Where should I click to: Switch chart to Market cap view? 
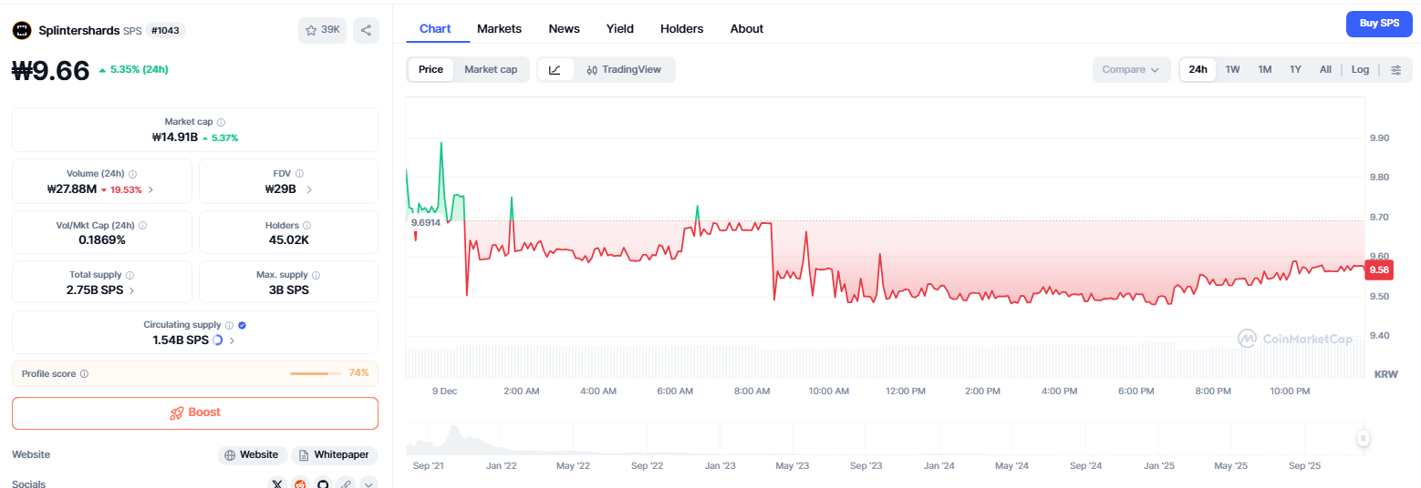click(x=491, y=70)
